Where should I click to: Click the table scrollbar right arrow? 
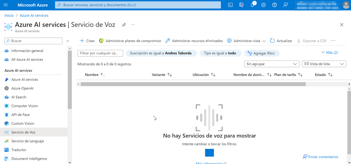349,84
